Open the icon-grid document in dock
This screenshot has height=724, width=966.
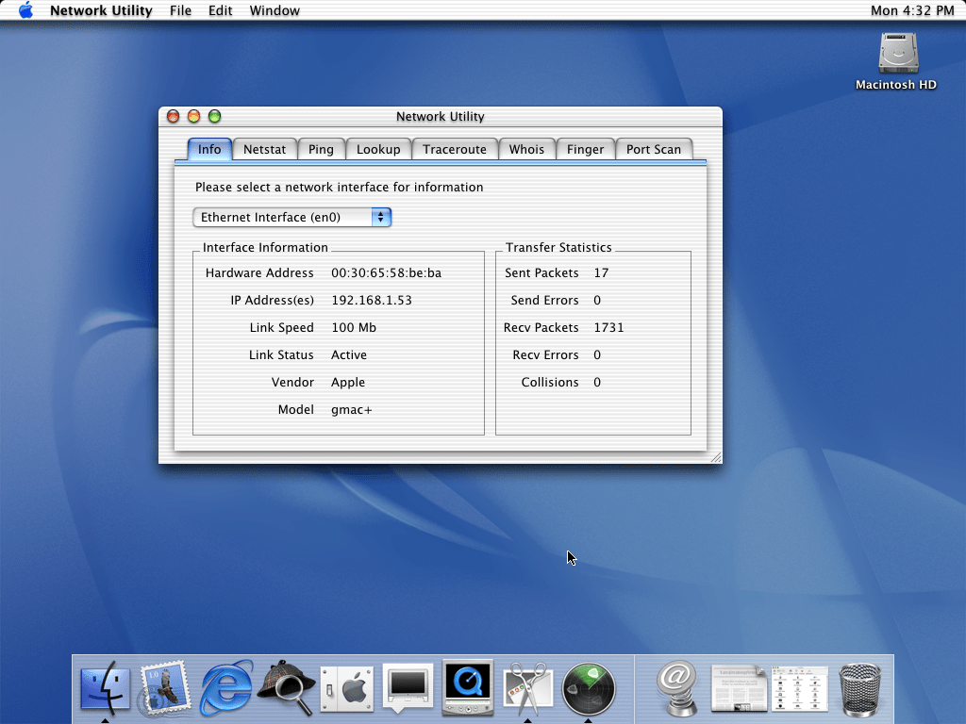click(800, 688)
